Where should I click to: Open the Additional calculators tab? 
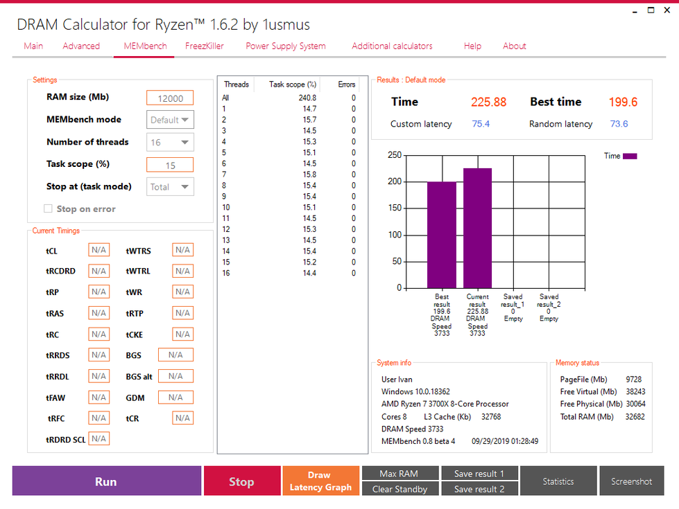pos(392,46)
